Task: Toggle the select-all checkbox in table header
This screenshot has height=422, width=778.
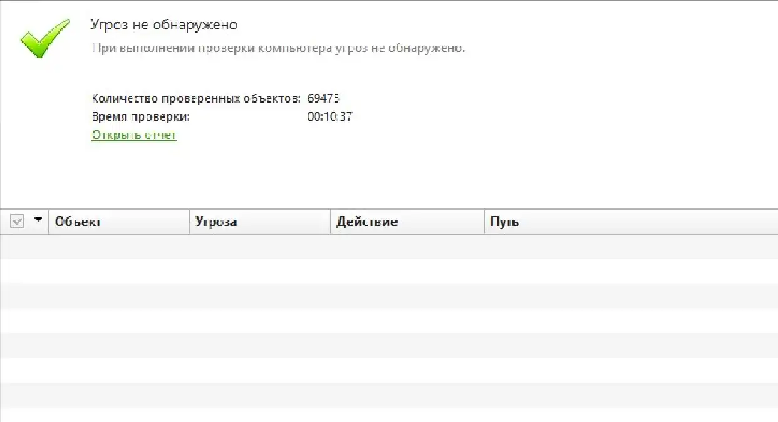Action: (x=17, y=221)
